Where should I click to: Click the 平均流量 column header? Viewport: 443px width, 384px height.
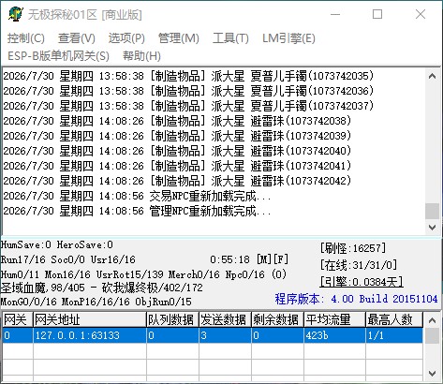click(x=334, y=319)
